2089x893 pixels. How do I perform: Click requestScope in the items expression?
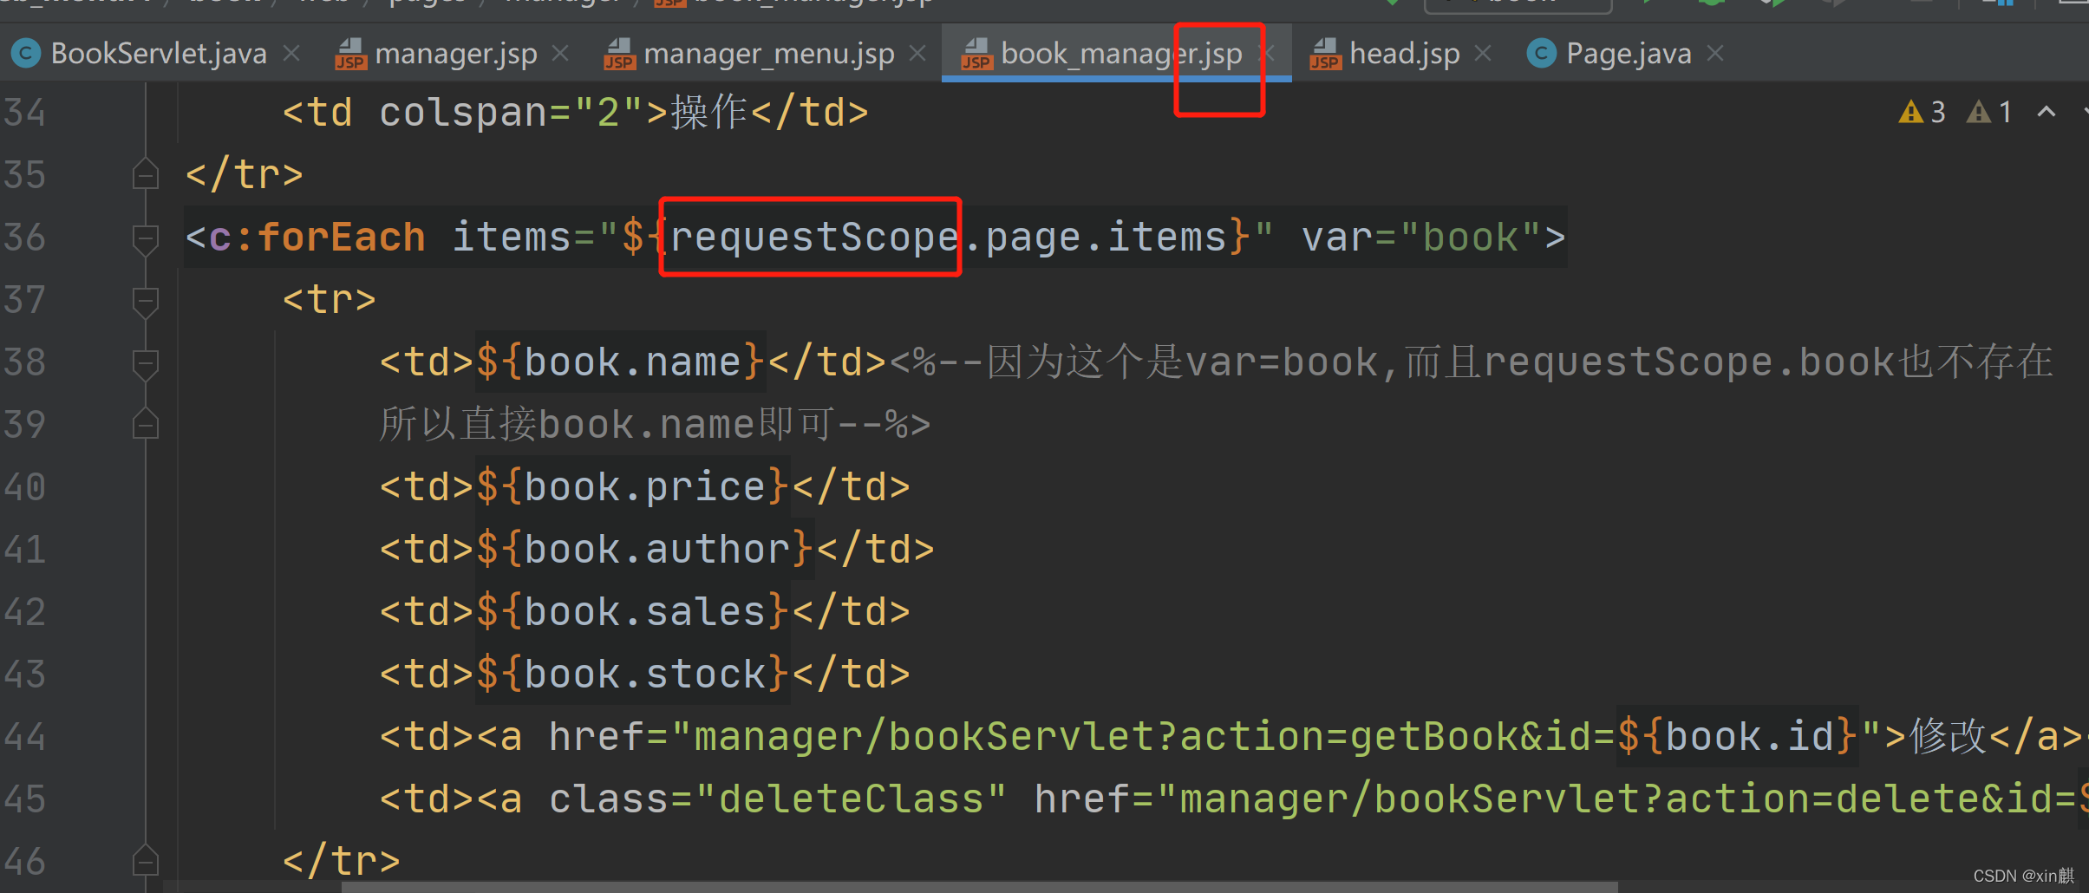[813, 238]
